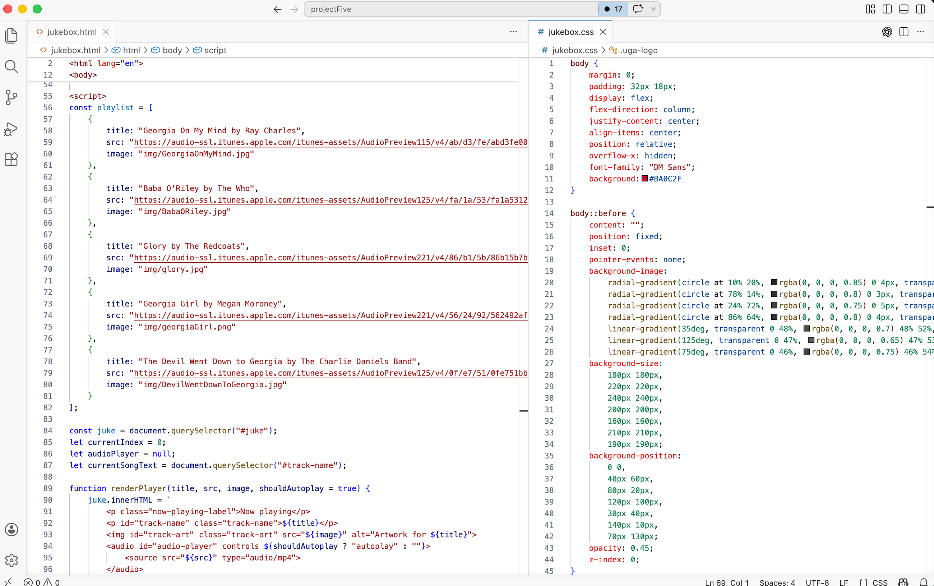Click the projectFive command center search box
Viewport: 934px width, 586px height.
451,9
